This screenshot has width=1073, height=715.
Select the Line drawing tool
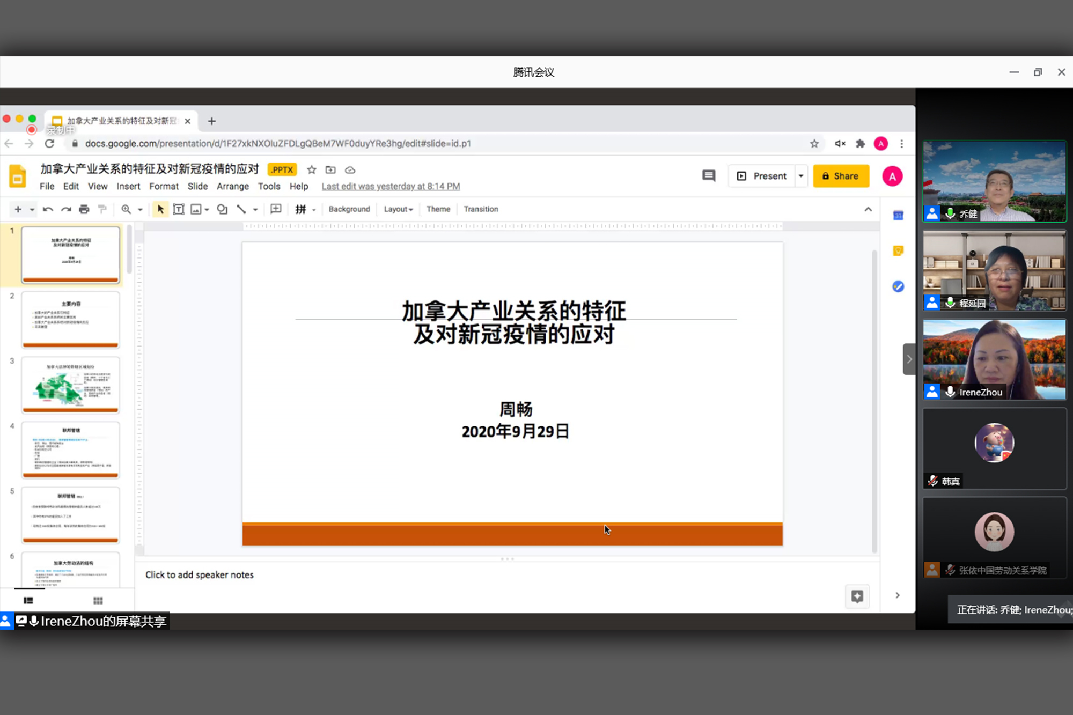click(242, 209)
